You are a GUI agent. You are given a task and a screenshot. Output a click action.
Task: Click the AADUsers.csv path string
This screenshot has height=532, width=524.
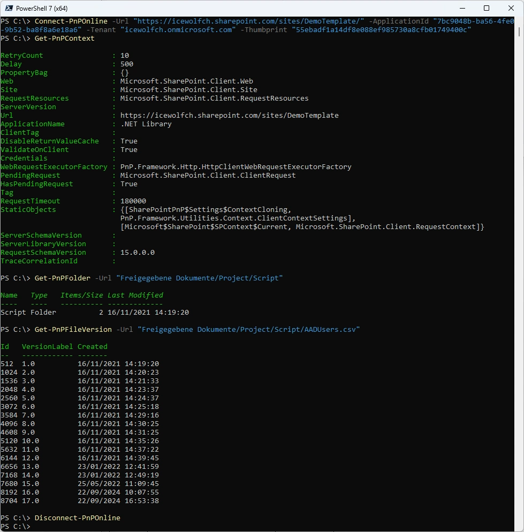[x=249, y=330]
